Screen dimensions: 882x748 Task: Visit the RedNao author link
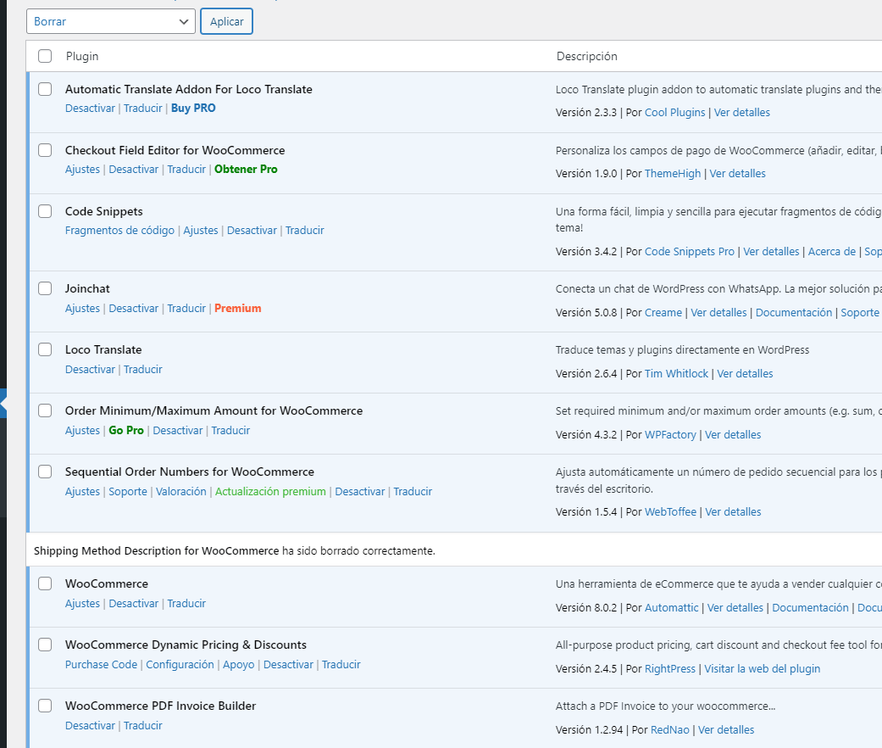pos(670,730)
